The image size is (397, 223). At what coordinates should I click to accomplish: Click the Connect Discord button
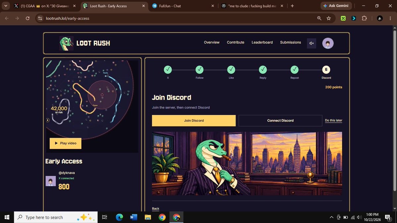pos(280,121)
